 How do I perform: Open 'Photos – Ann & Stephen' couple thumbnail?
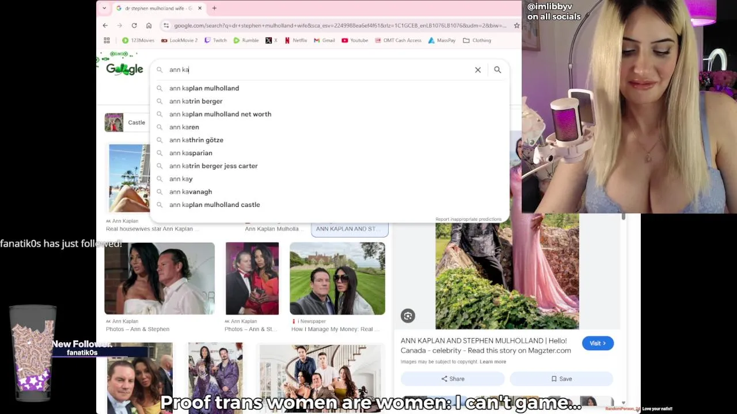[x=159, y=278]
